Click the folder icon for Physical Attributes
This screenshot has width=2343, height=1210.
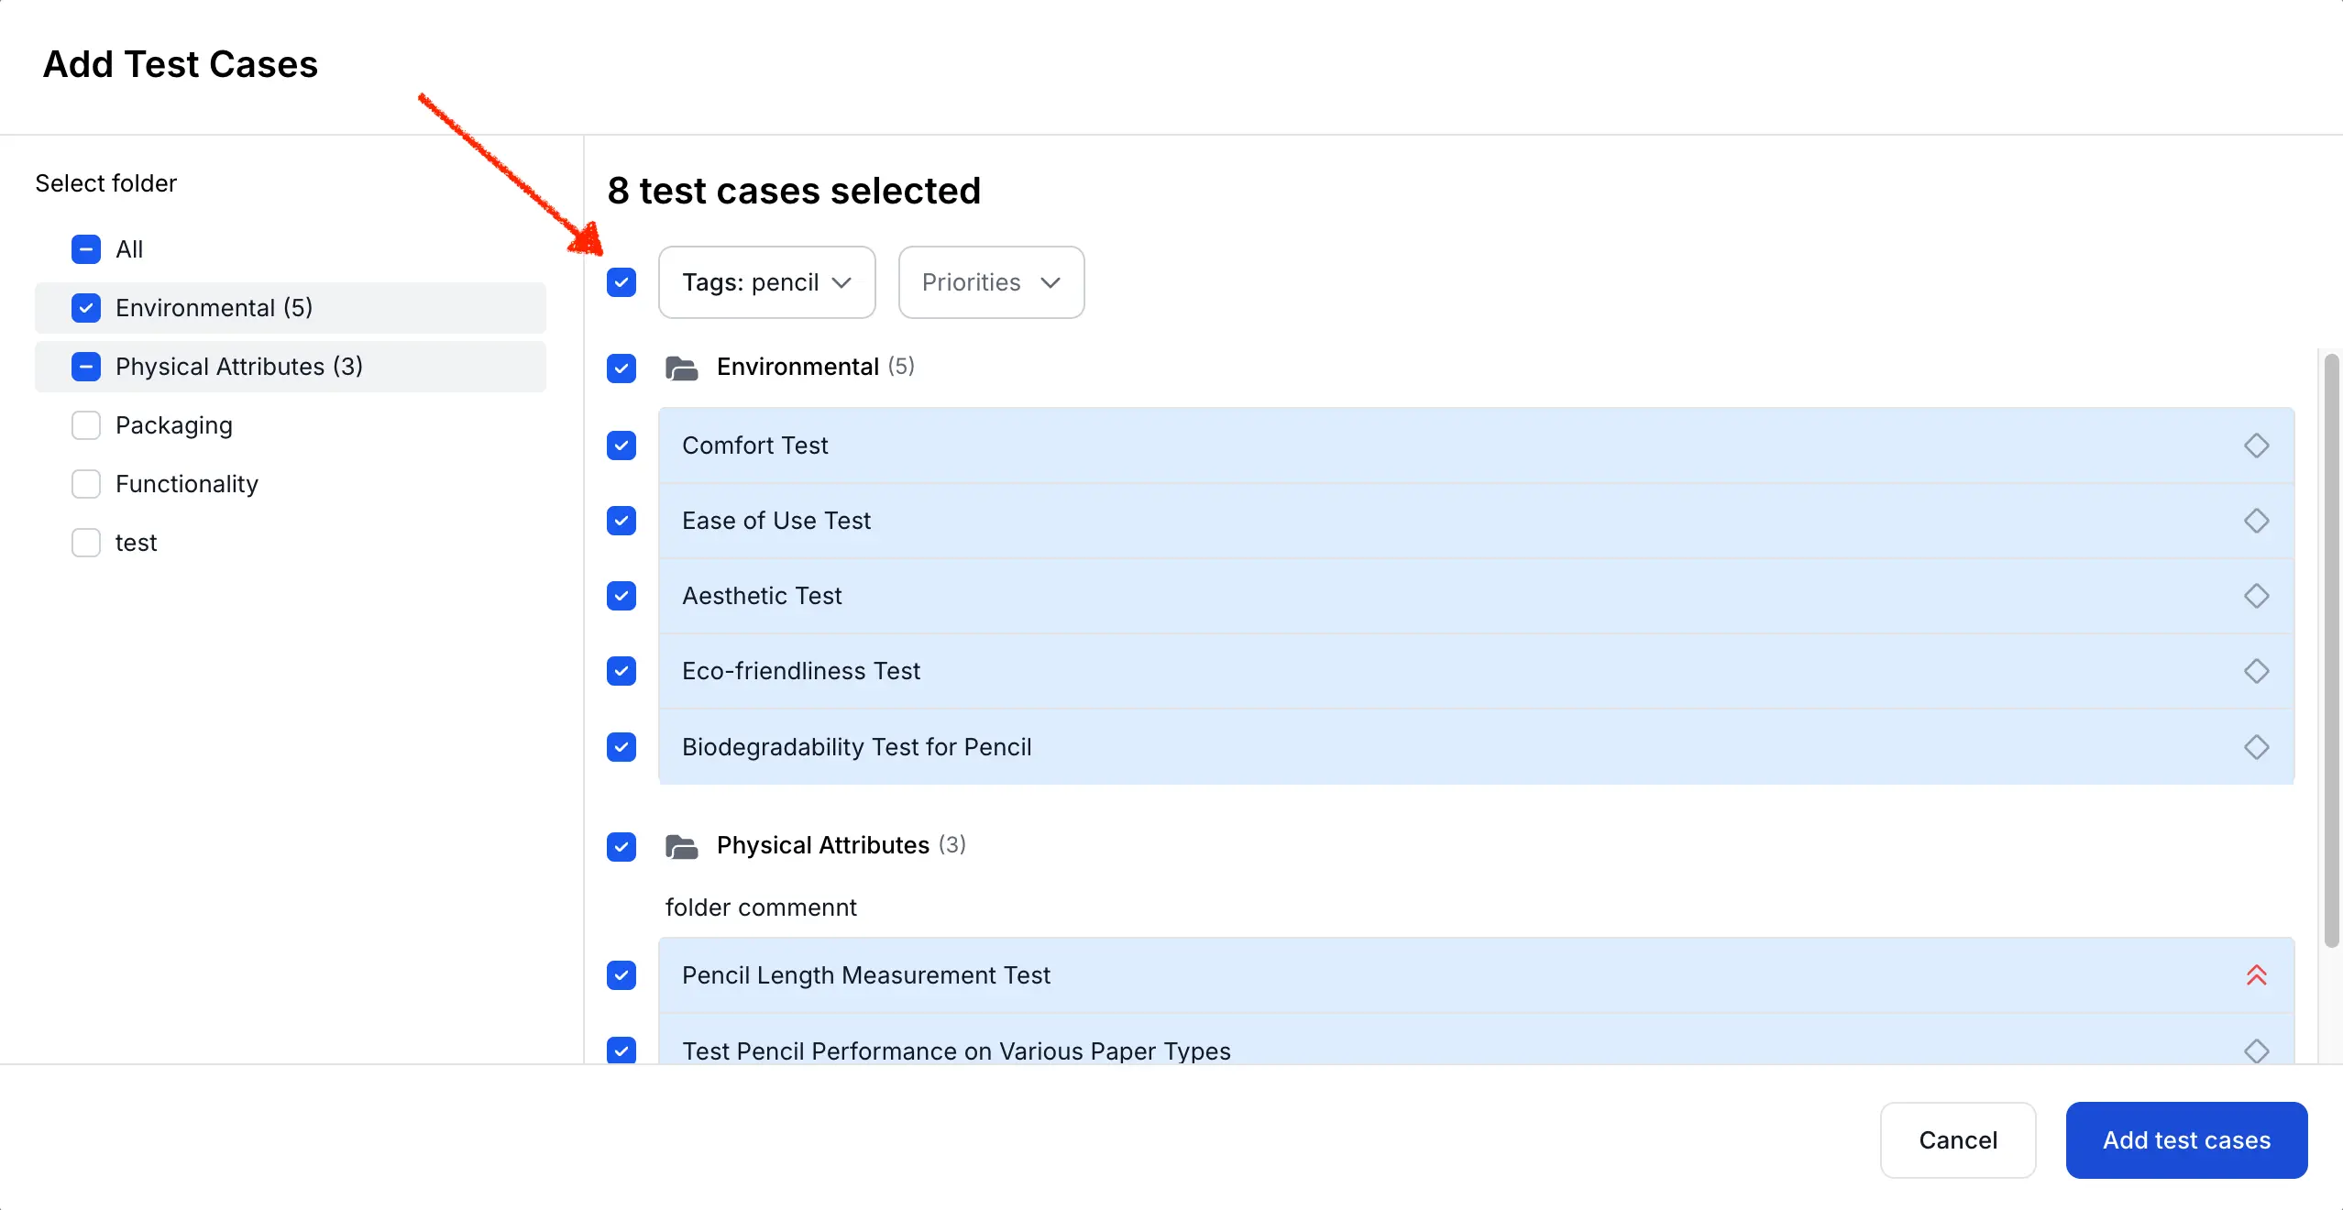point(680,844)
